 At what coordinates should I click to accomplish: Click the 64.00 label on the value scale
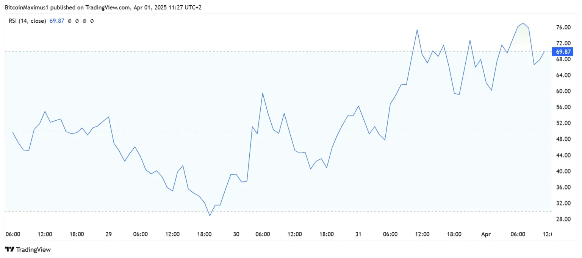click(563, 75)
